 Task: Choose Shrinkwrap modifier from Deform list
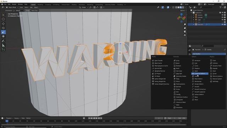198,81
